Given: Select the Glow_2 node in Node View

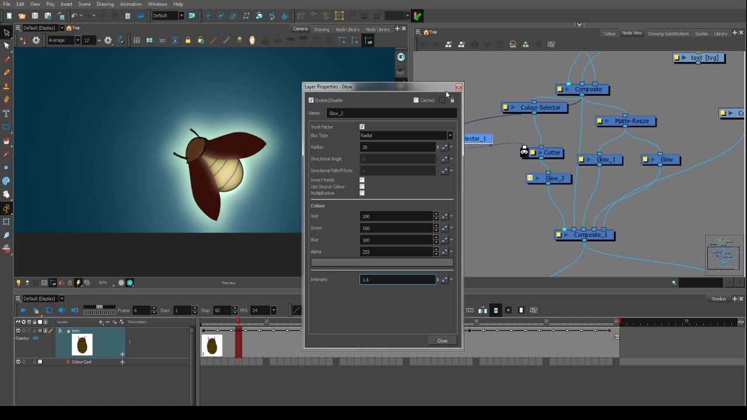Looking at the screenshot, I should click(549, 178).
